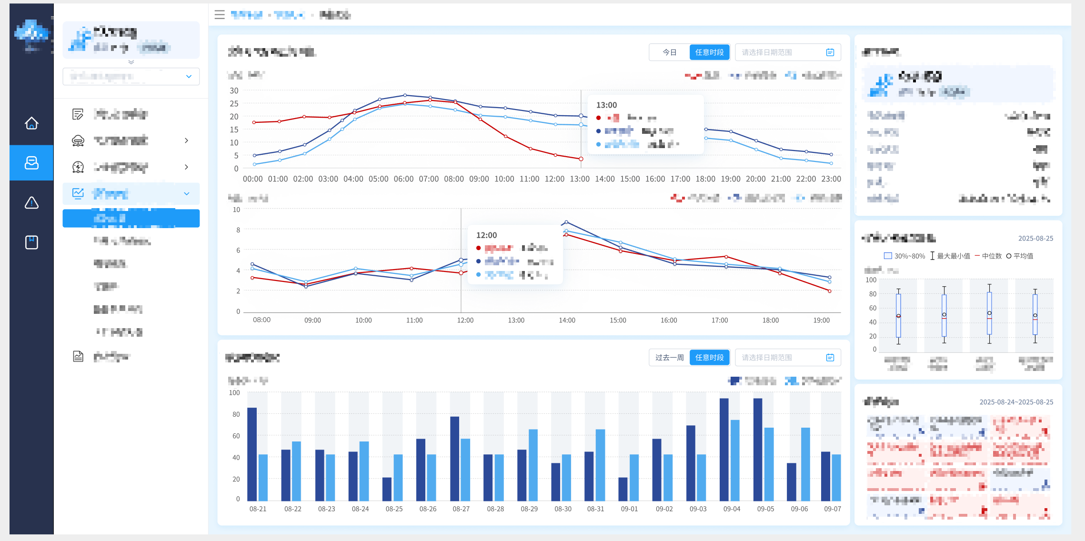Image resolution: width=1085 pixels, height=541 pixels.
Task: Open the home icon in dark sidebar
Action: point(31,123)
